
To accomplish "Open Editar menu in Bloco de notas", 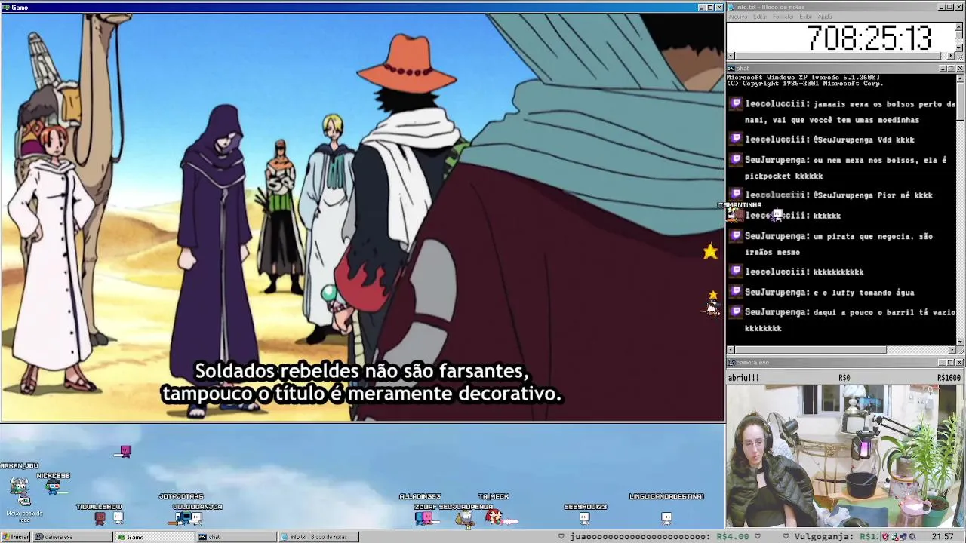I will tap(760, 17).
